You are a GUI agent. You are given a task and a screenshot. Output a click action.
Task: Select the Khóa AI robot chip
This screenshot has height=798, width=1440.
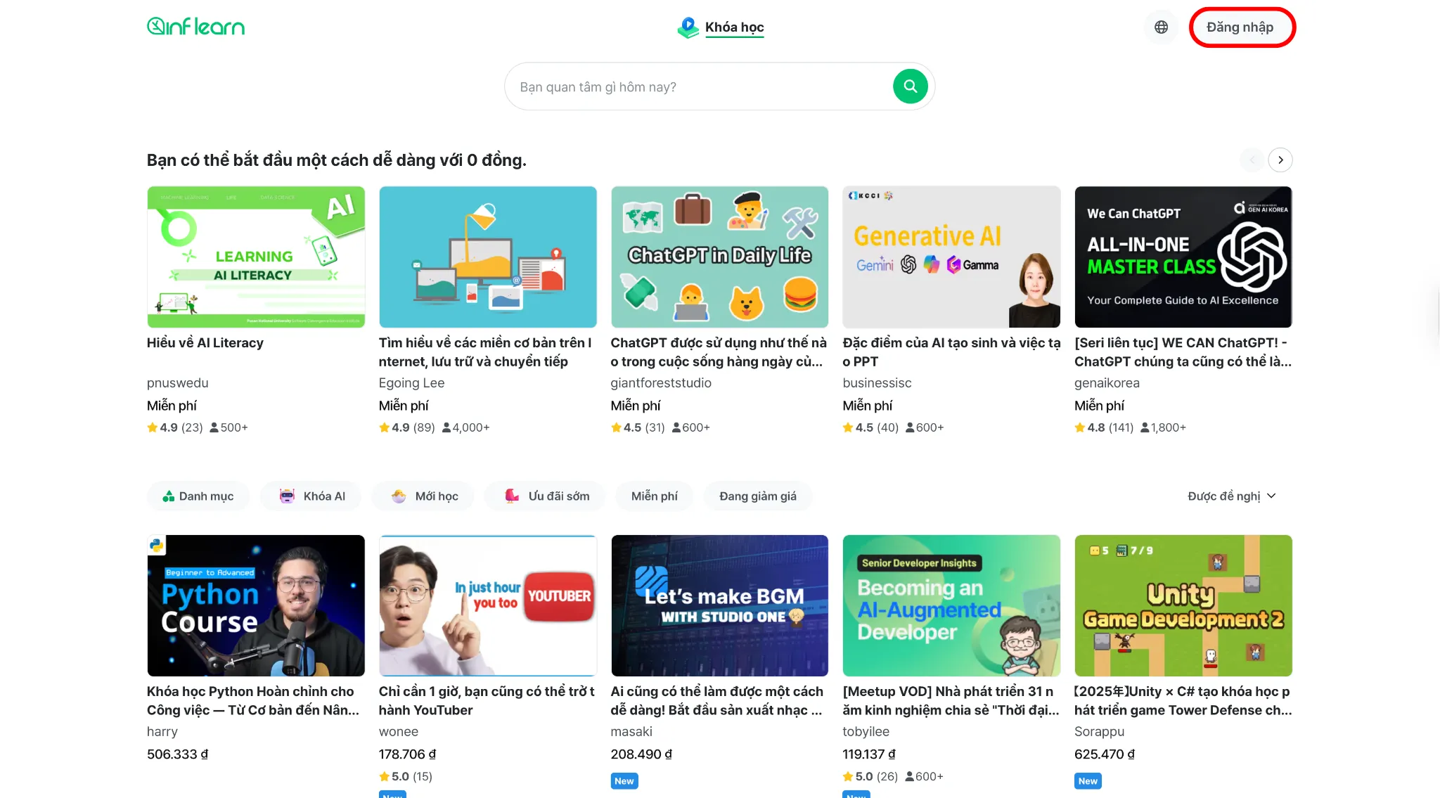[x=311, y=496]
